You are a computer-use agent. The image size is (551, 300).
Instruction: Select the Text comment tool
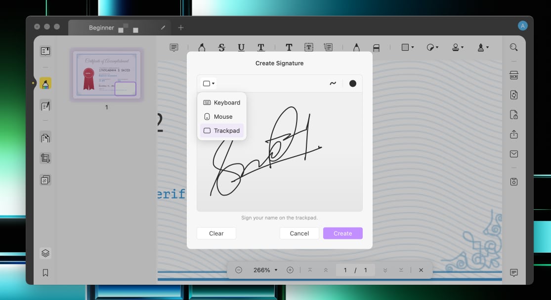pyautogui.click(x=289, y=47)
